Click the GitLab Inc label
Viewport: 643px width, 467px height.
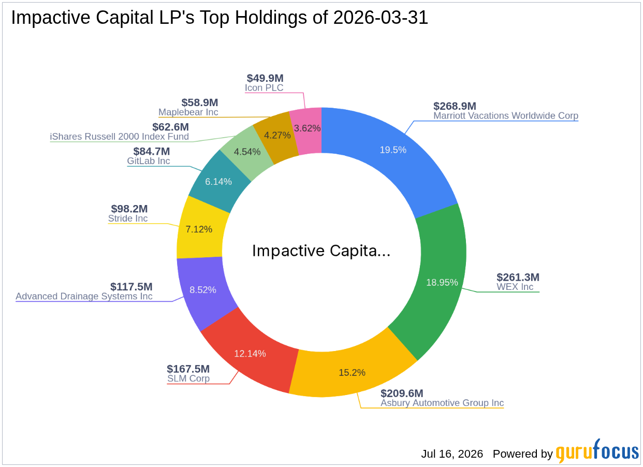149,161
